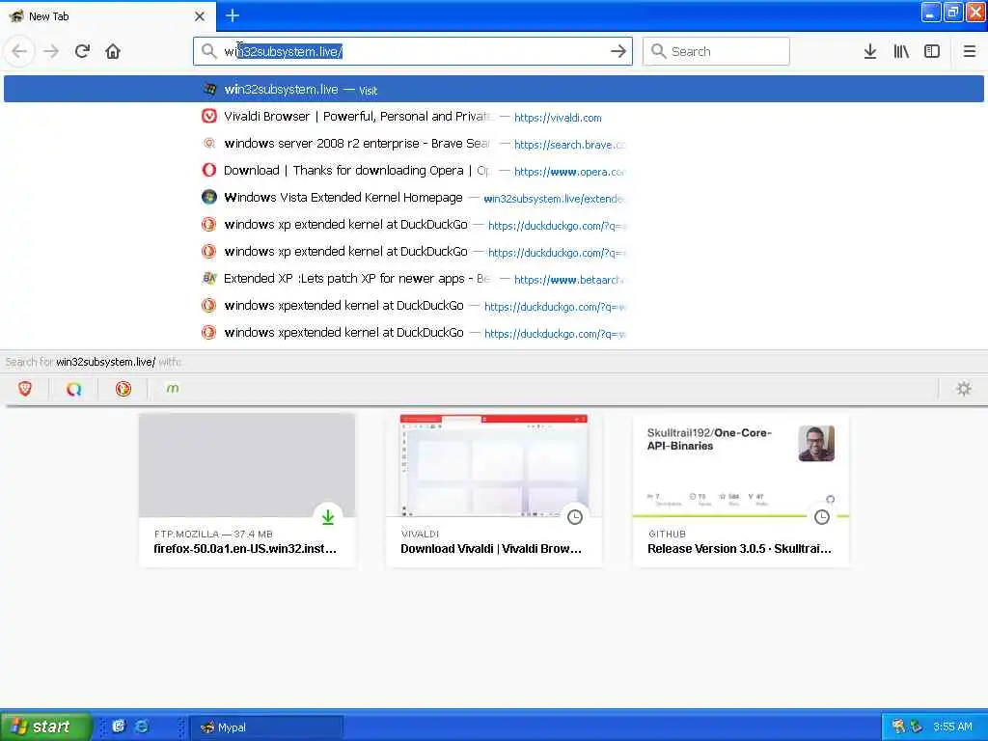Go to the Home page
The height and width of the screenshot is (741, 988).
click(113, 51)
